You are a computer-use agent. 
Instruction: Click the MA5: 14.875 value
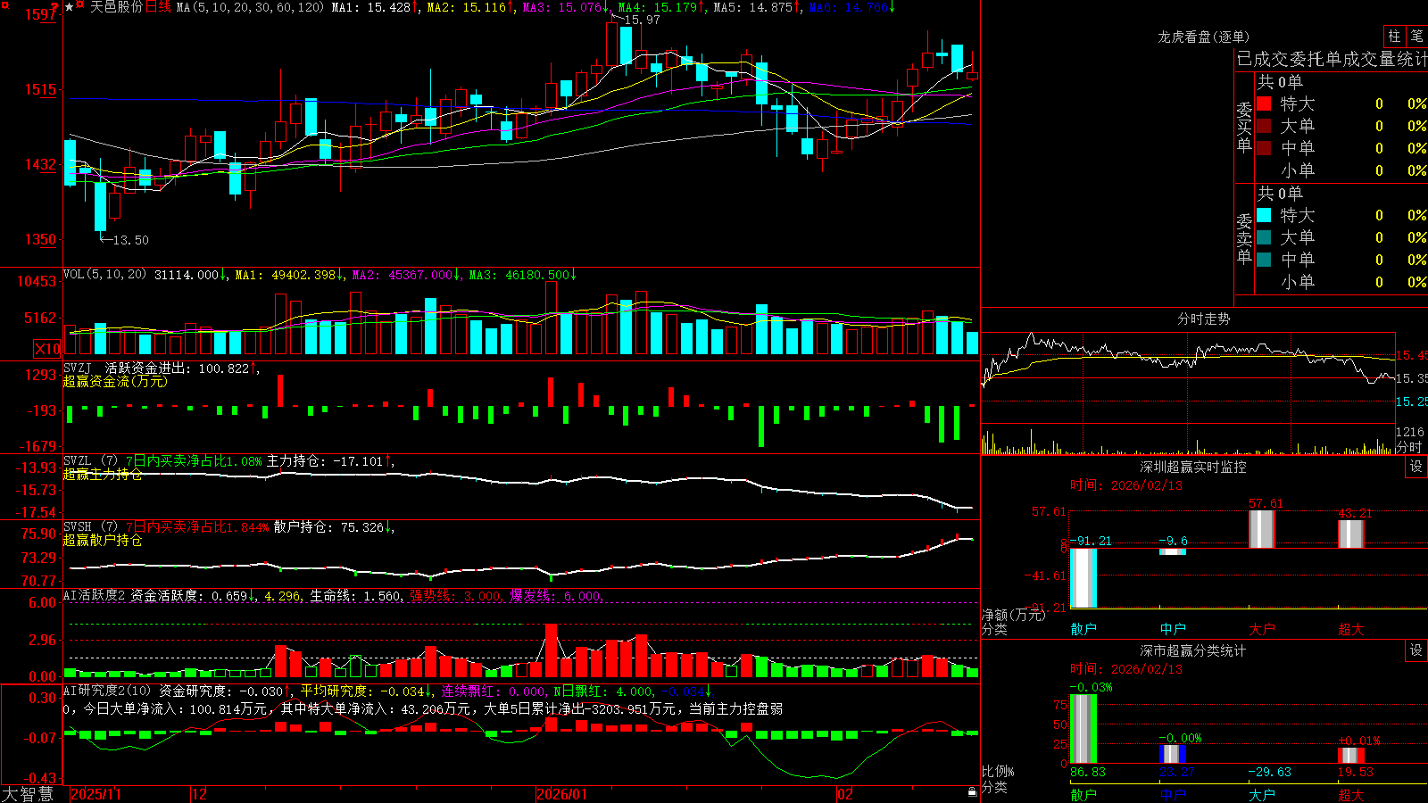[752, 7]
